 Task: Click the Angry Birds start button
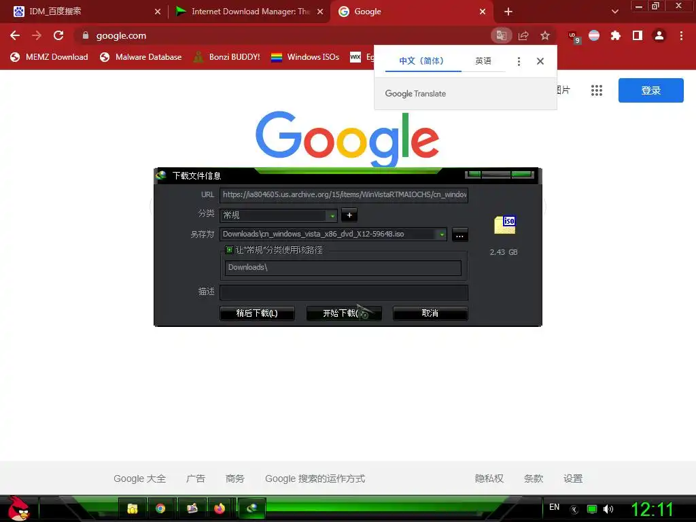coord(18,508)
